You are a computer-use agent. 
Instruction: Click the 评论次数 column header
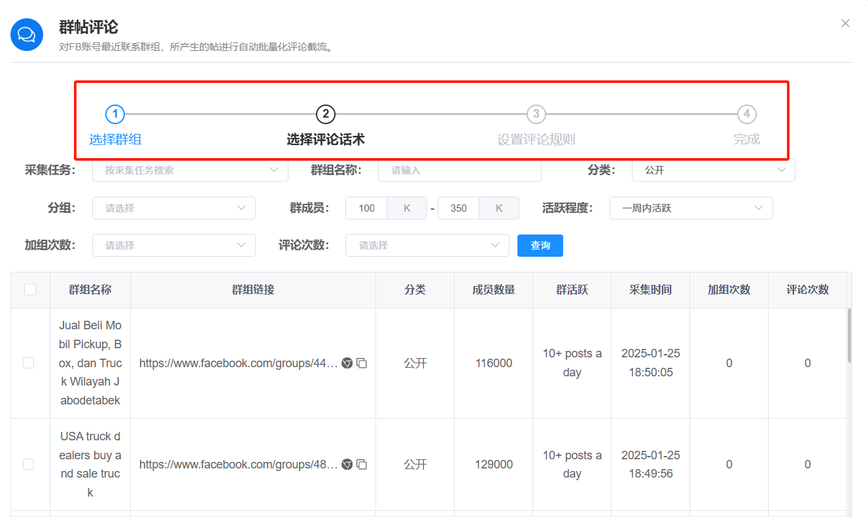[x=808, y=289]
